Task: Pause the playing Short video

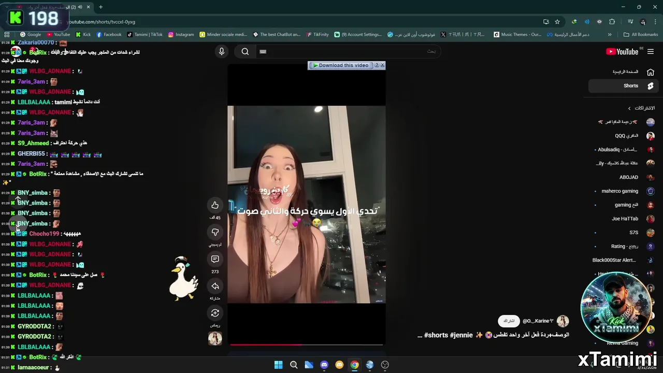Action: pyautogui.click(x=306, y=204)
